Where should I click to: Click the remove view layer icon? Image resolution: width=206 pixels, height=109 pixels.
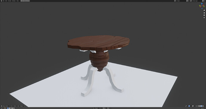[x=205, y=1]
